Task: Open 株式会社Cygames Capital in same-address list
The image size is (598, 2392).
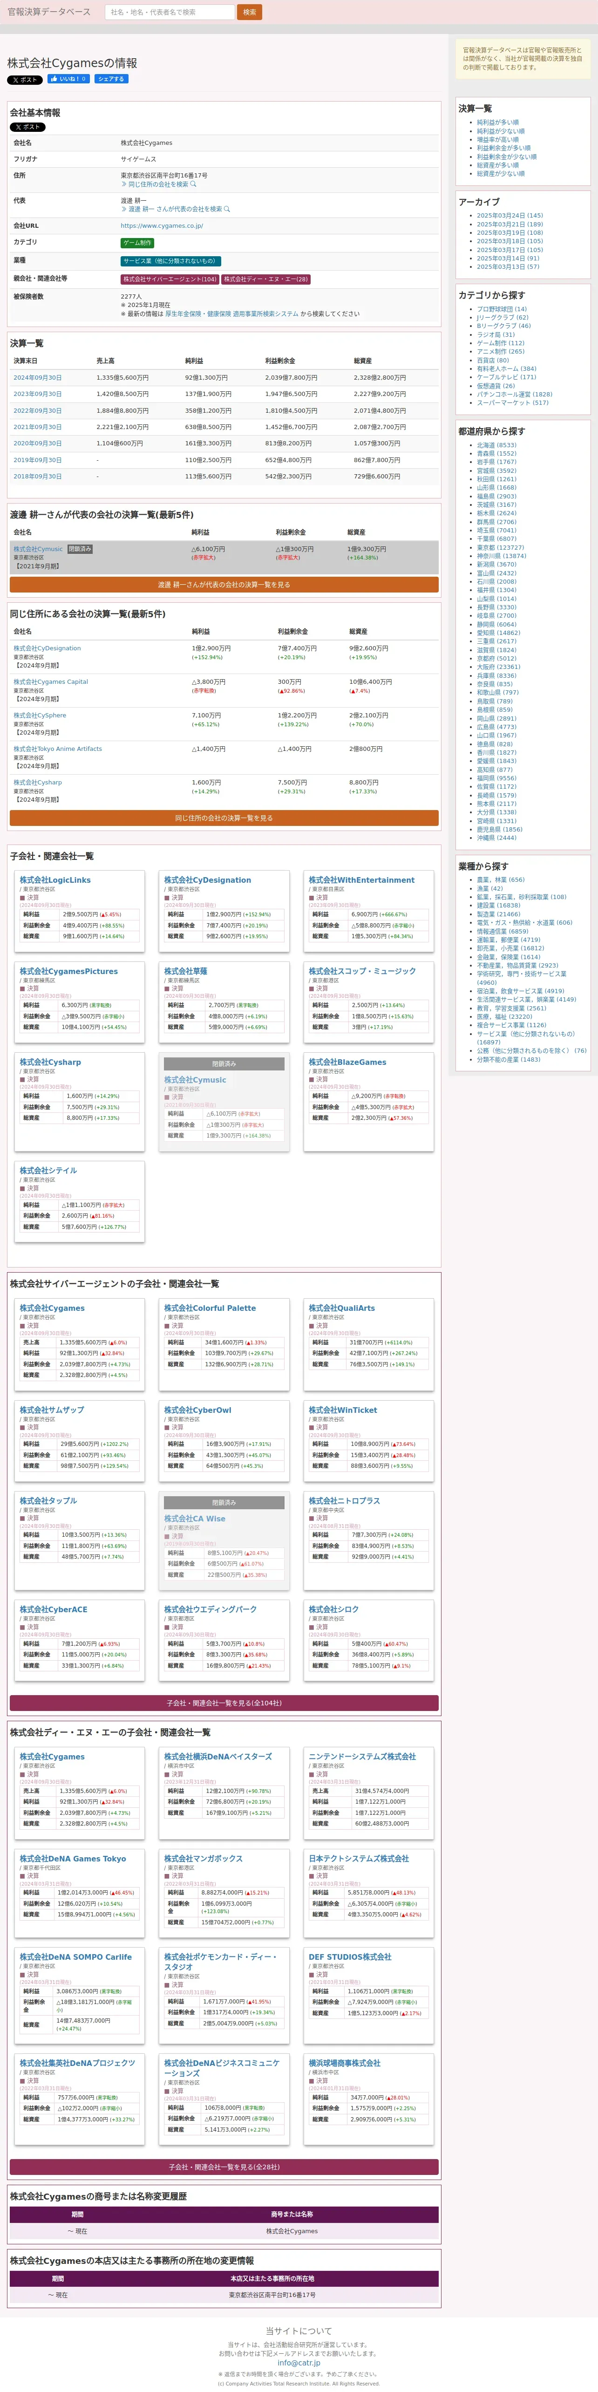Action: coord(50,681)
